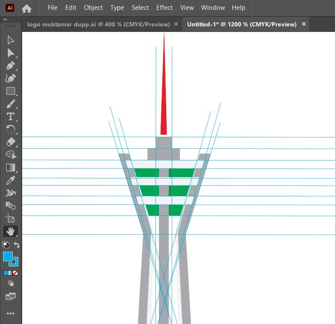This screenshot has width=335, height=324.
Task: Select the top-left green panel of the tower
Action: pos(147,173)
